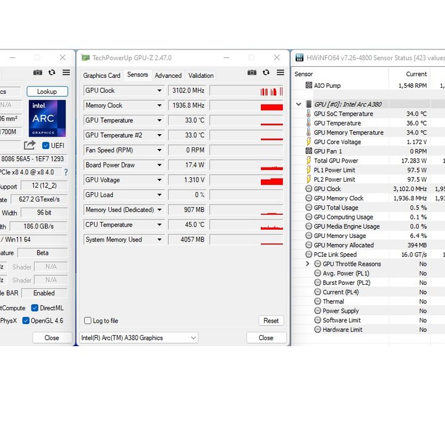Click the 907 MB Memory Used value field
This screenshot has width=445, height=445.
[x=187, y=210]
